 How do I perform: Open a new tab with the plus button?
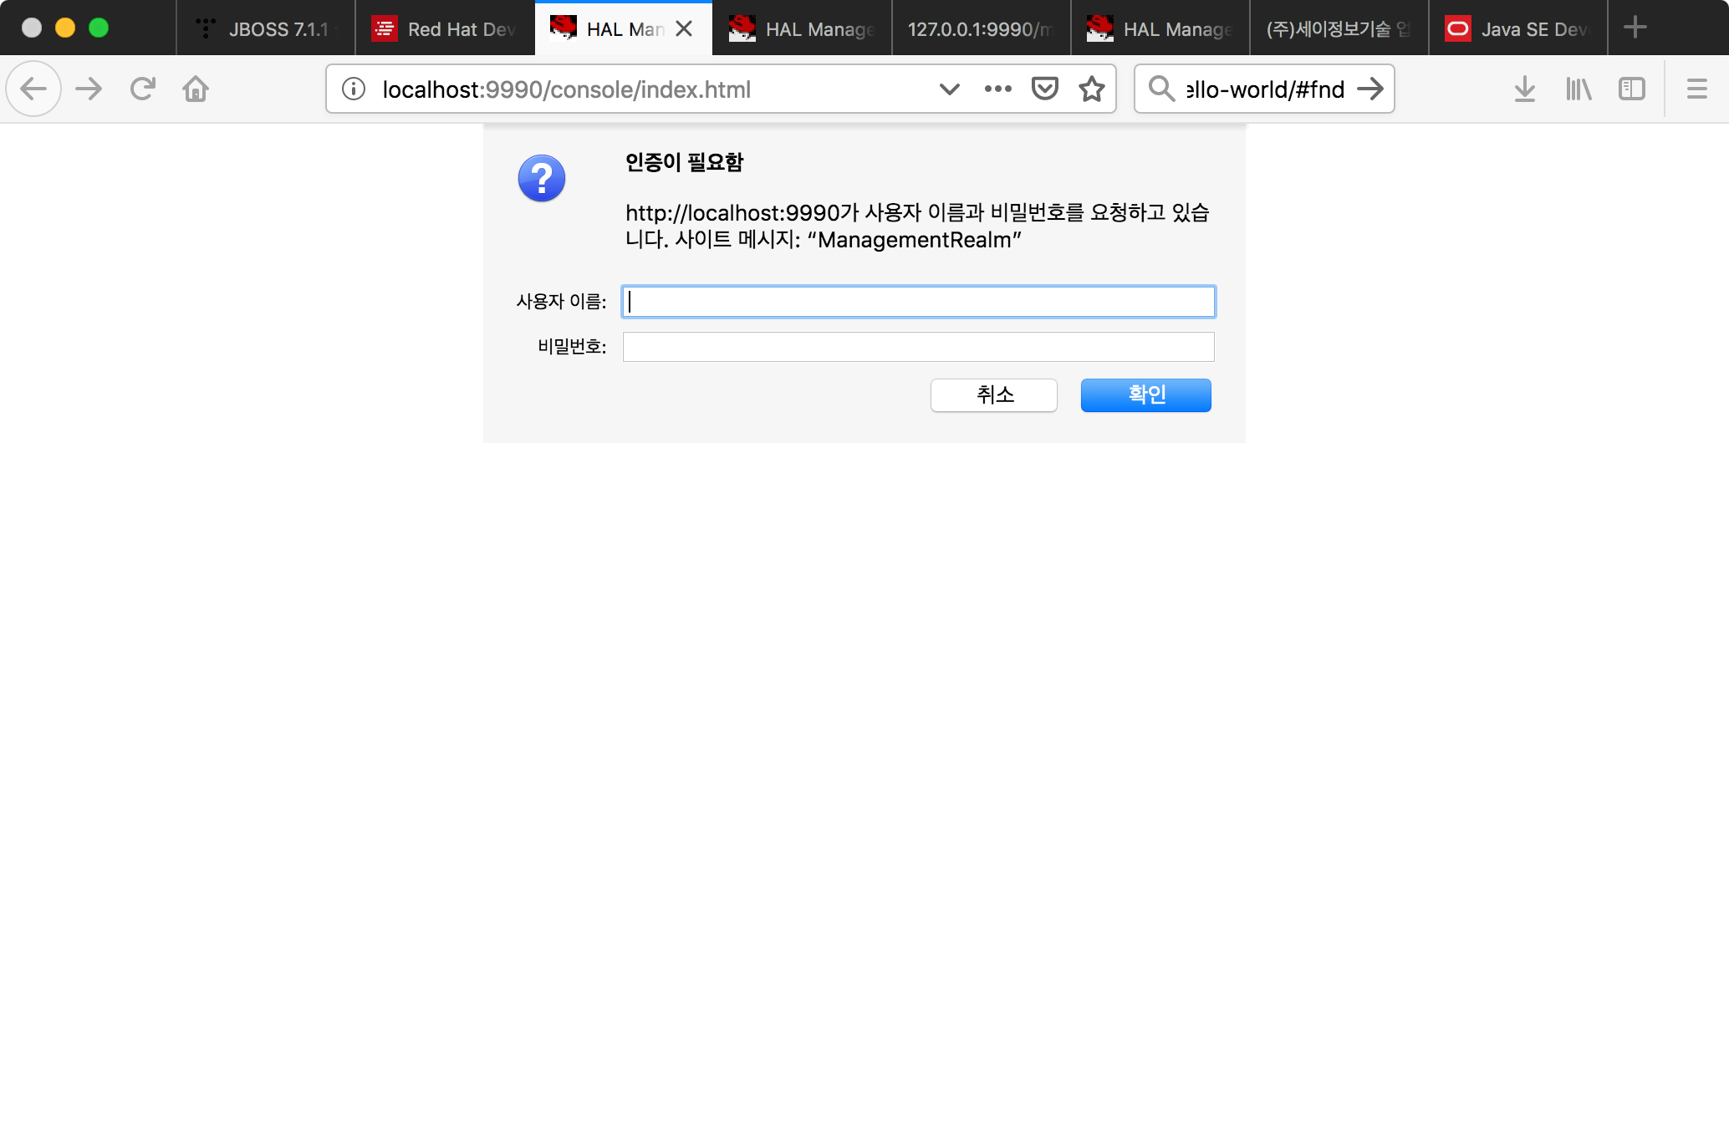tap(1635, 28)
